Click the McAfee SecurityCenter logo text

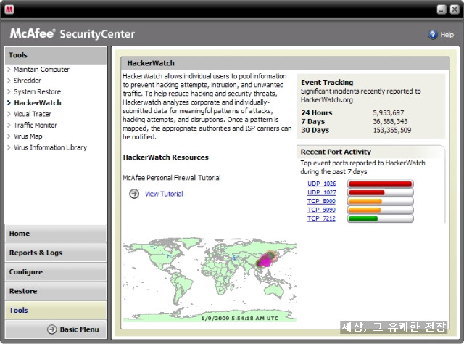click(72, 33)
